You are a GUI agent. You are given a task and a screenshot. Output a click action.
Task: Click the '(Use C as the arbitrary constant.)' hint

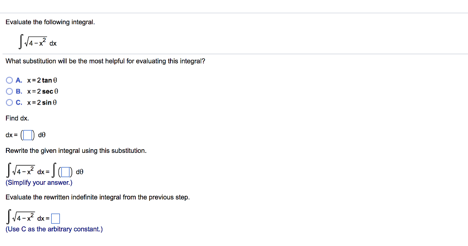54,229
